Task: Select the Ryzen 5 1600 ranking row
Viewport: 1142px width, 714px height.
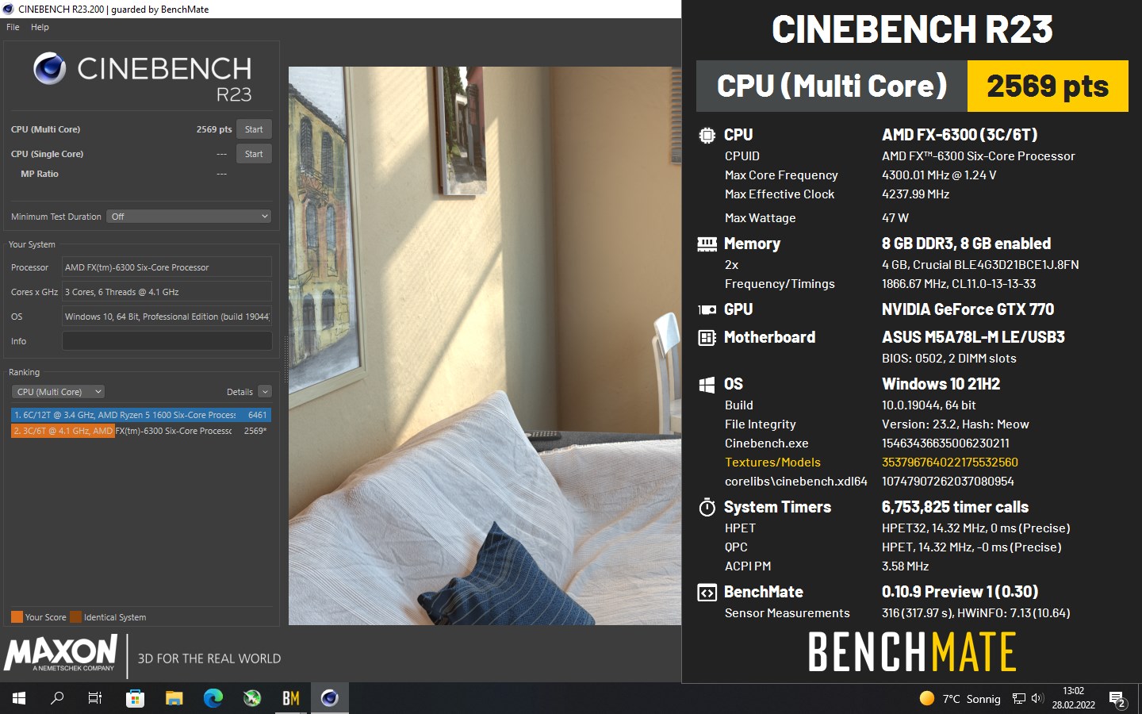Action: coord(141,415)
